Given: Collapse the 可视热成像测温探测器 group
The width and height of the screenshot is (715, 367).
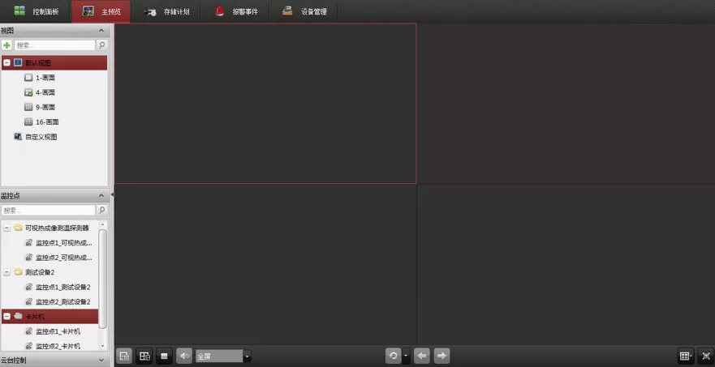Looking at the screenshot, I should click(x=7, y=228).
